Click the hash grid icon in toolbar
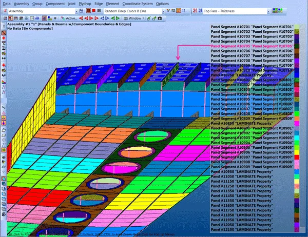308x237 pixels. click(x=55, y=18)
